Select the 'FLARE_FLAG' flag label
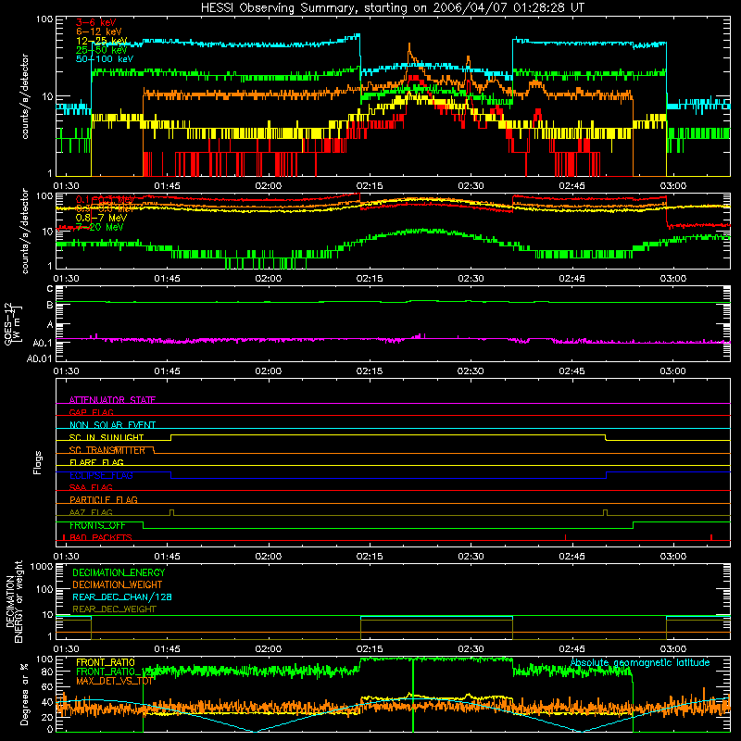This screenshot has height=741, width=741. (96, 462)
